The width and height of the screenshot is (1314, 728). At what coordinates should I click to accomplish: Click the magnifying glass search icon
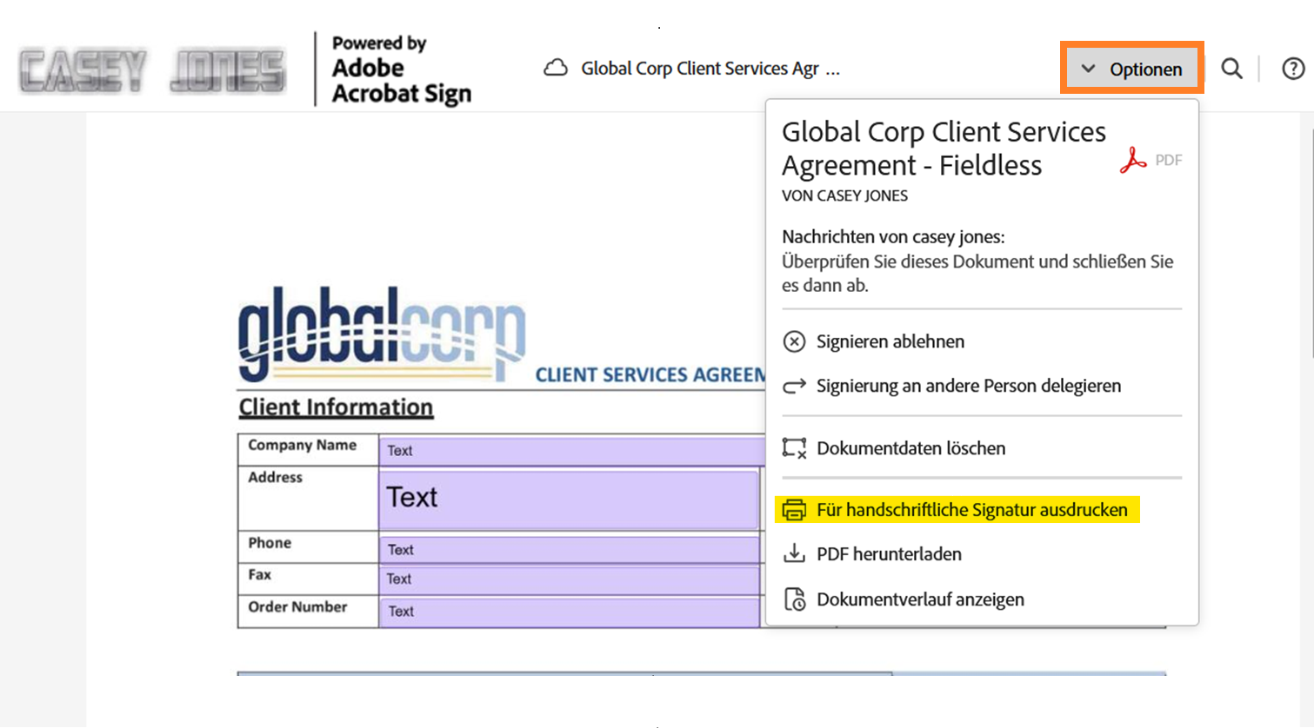click(1231, 69)
